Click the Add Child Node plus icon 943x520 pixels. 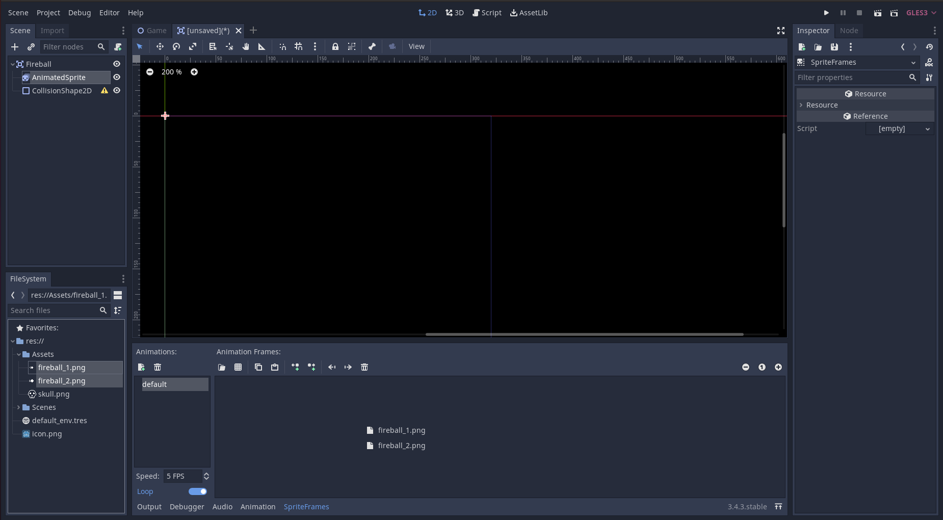click(x=15, y=47)
